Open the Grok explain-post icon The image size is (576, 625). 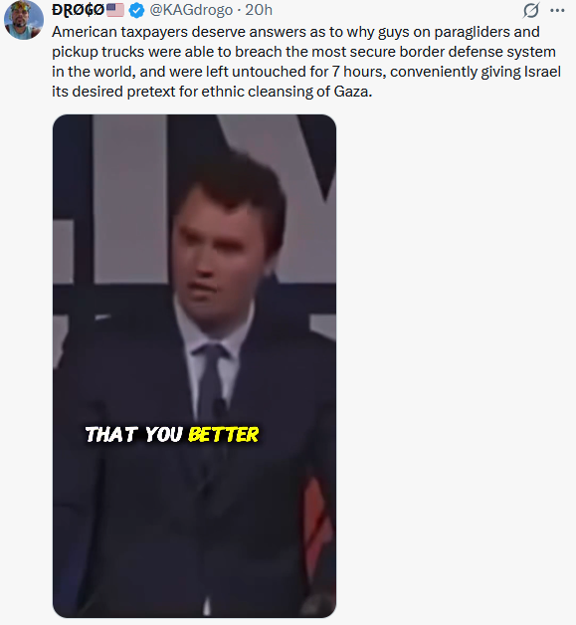tap(531, 10)
